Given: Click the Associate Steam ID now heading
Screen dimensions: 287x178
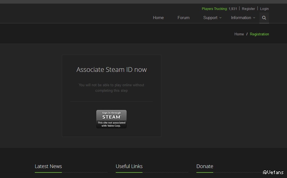Looking at the screenshot, I should coord(112,70).
